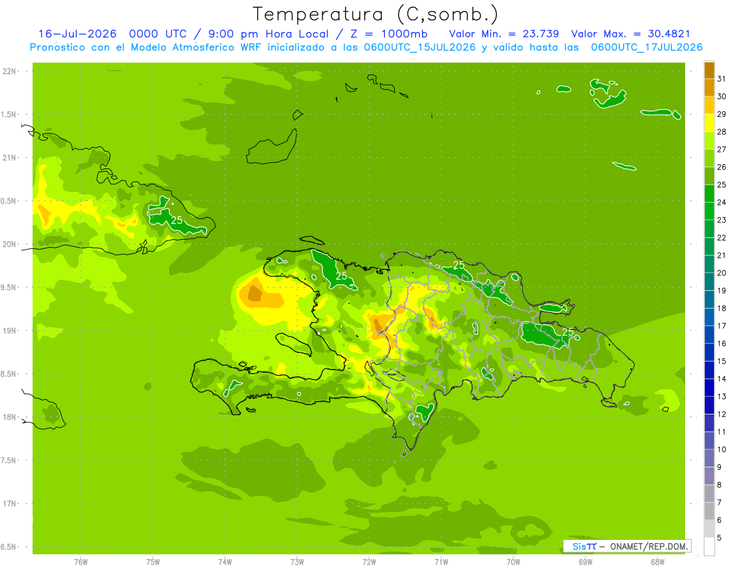
Task: Select the '0600UTC_15JUL2026' initialization timestamp
Action: 419,47
